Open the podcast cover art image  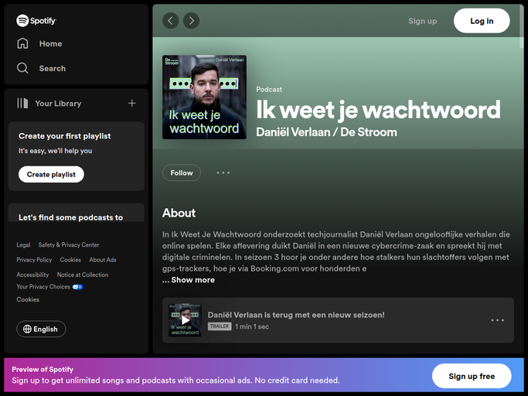(x=204, y=97)
